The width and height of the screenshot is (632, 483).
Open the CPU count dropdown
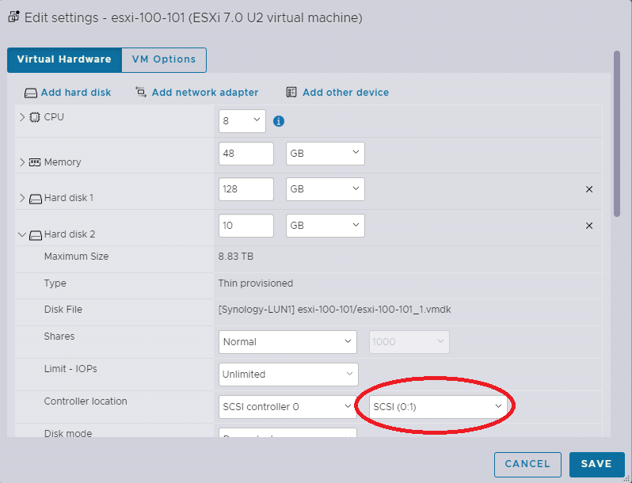point(242,121)
